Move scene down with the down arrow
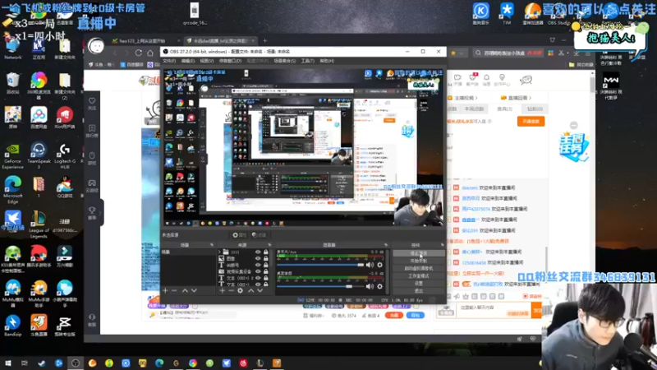 pyautogui.click(x=194, y=290)
